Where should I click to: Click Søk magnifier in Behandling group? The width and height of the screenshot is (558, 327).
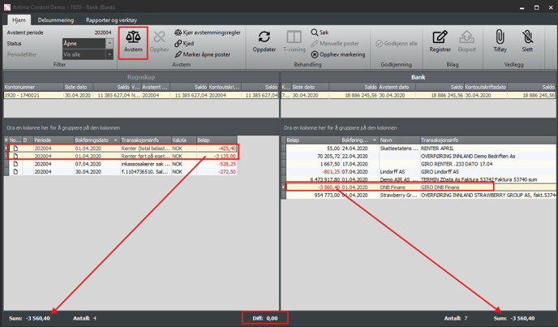tap(319, 32)
